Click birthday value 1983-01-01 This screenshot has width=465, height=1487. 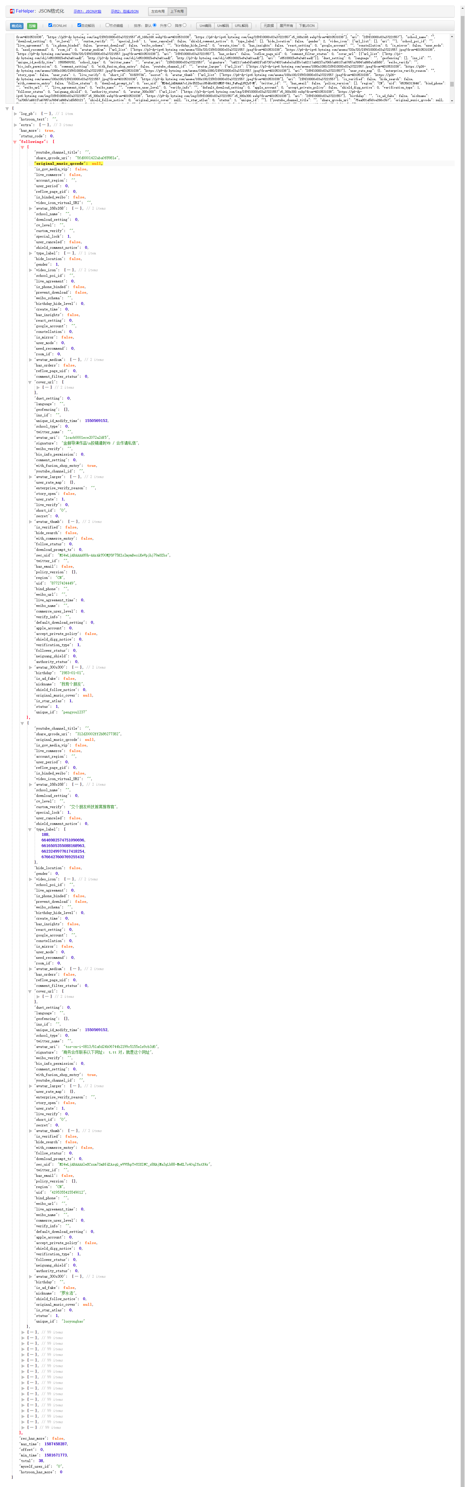click(72, 673)
